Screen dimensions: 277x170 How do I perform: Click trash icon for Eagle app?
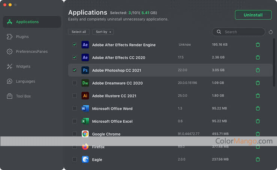click(258, 160)
